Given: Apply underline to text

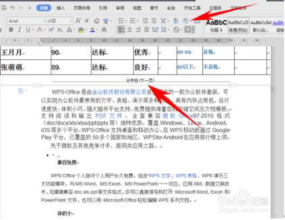Looking at the screenshot, I should (x=28, y=30).
